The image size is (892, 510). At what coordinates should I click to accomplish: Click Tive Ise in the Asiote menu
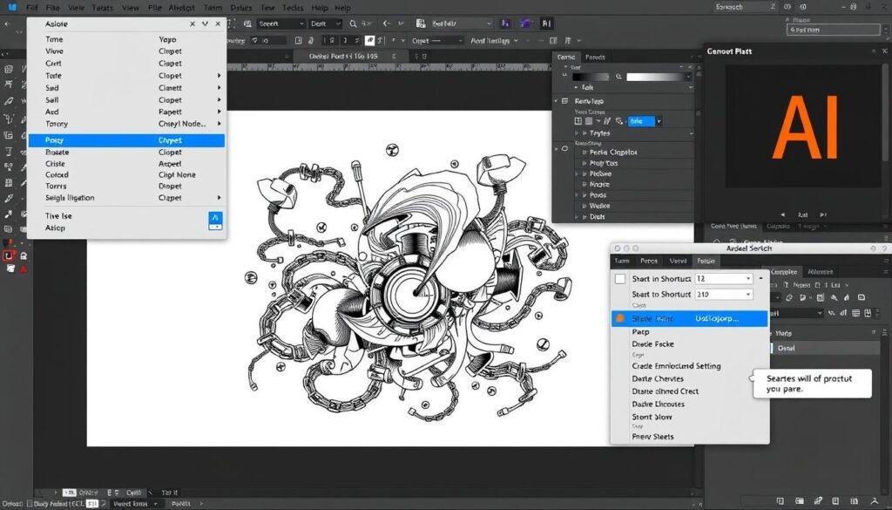(x=58, y=215)
